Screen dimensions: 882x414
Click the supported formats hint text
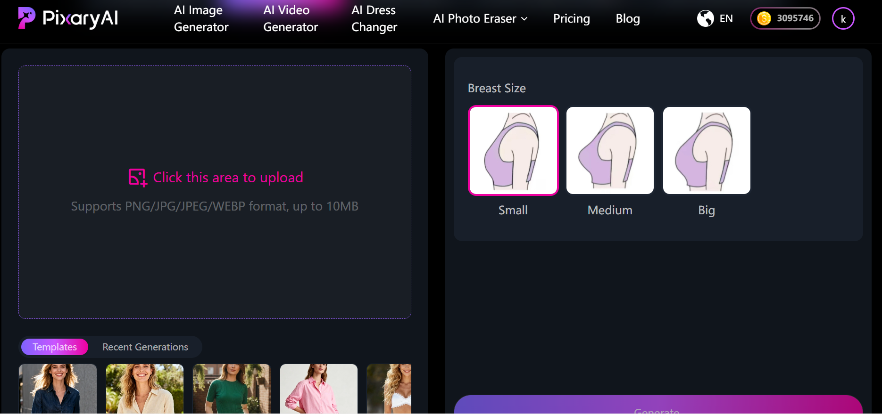pos(215,206)
